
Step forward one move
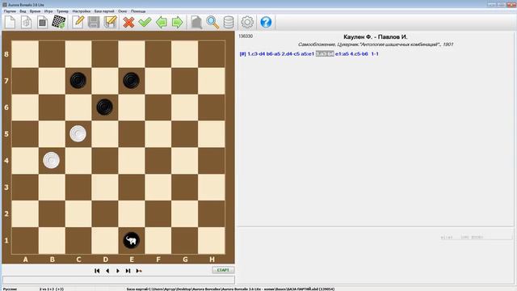pyautogui.click(x=118, y=271)
